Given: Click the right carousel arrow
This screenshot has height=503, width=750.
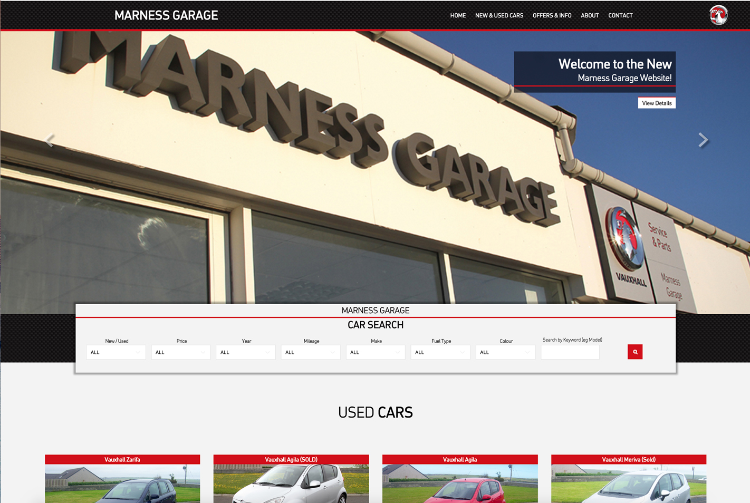Looking at the screenshot, I should point(703,140).
